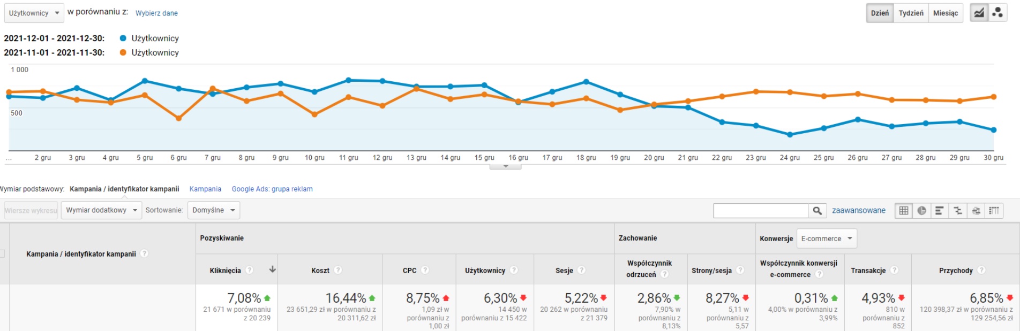Viewport: 1020px width, 331px height.
Task: Sort by the Koszt column header
Action: (320, 271)
